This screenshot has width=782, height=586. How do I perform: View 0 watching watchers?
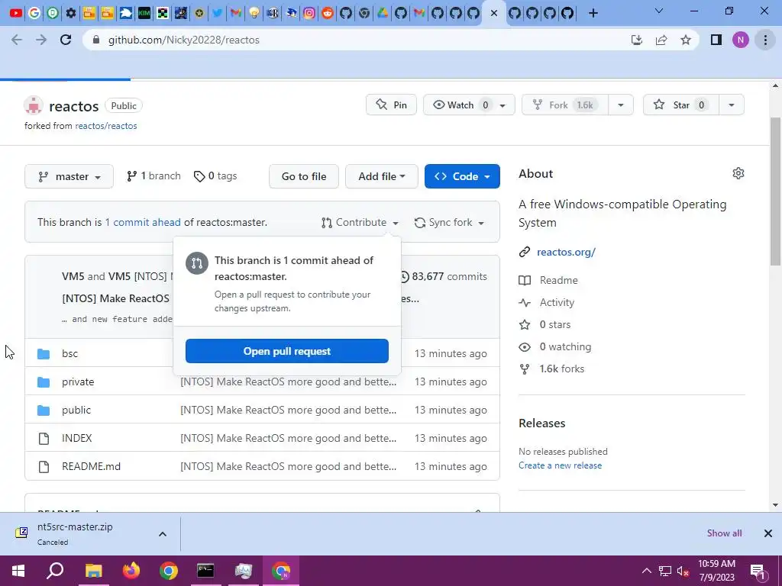566,347
